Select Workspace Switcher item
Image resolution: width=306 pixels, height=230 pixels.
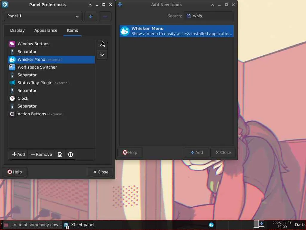tap(51, 67)
